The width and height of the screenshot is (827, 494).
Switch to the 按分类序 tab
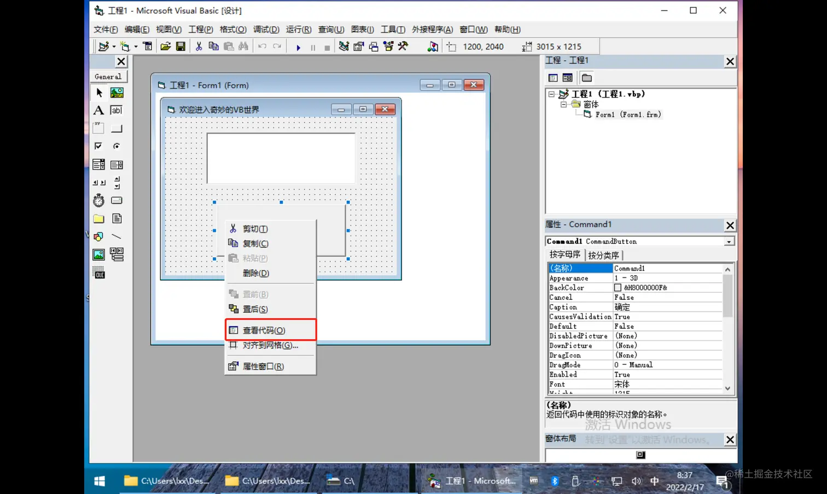point(604,255)
